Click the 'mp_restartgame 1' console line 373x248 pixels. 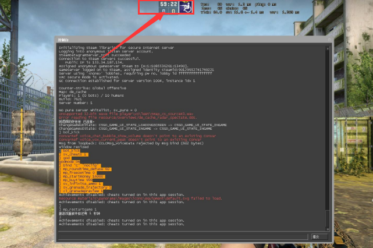click(78, 210)
